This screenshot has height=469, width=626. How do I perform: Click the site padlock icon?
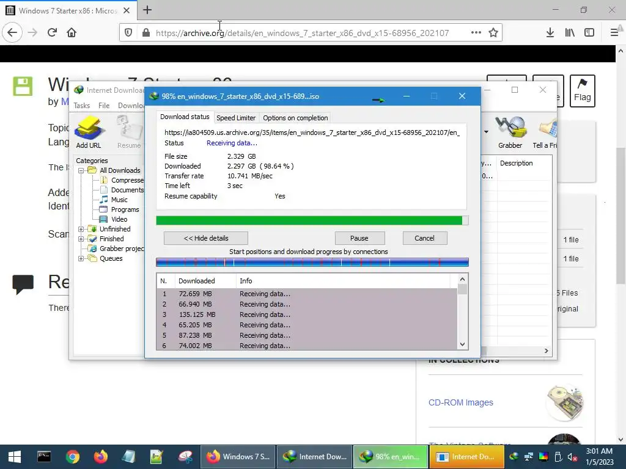pos(146,32)
